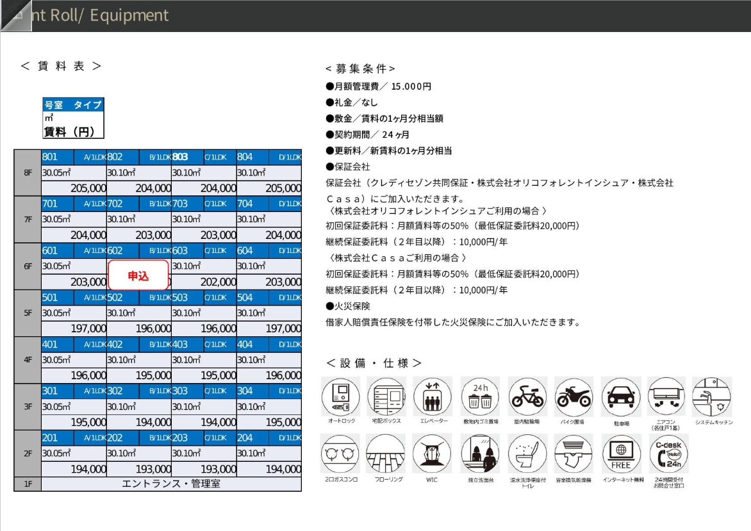This screenshot has width=751, height=531.
Task: Click the flooring (フローリング) icon
Action: 386,453
